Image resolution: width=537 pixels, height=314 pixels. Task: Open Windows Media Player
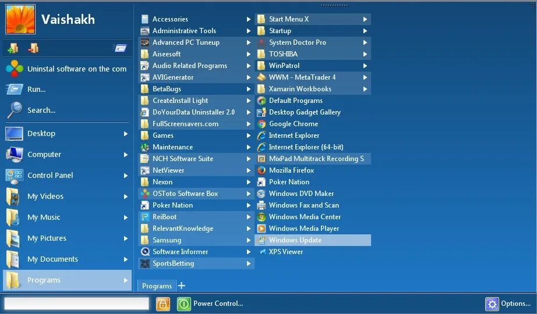[312, 229]
